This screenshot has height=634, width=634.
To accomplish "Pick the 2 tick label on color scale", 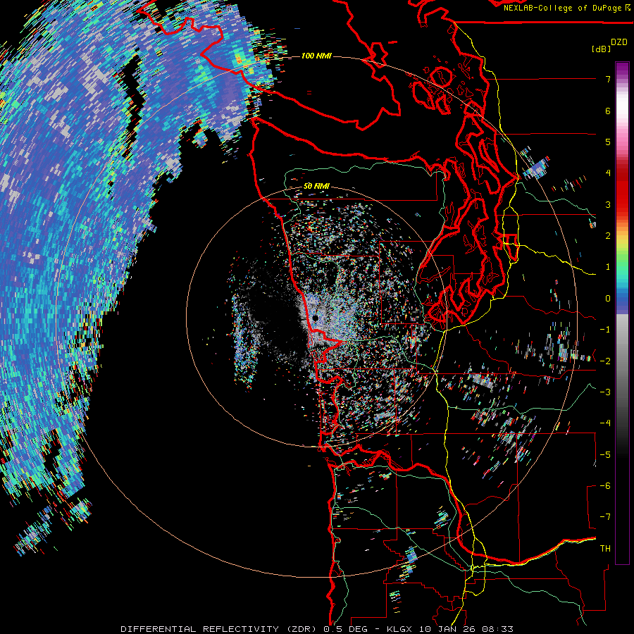I will click(x=608, y=236).
